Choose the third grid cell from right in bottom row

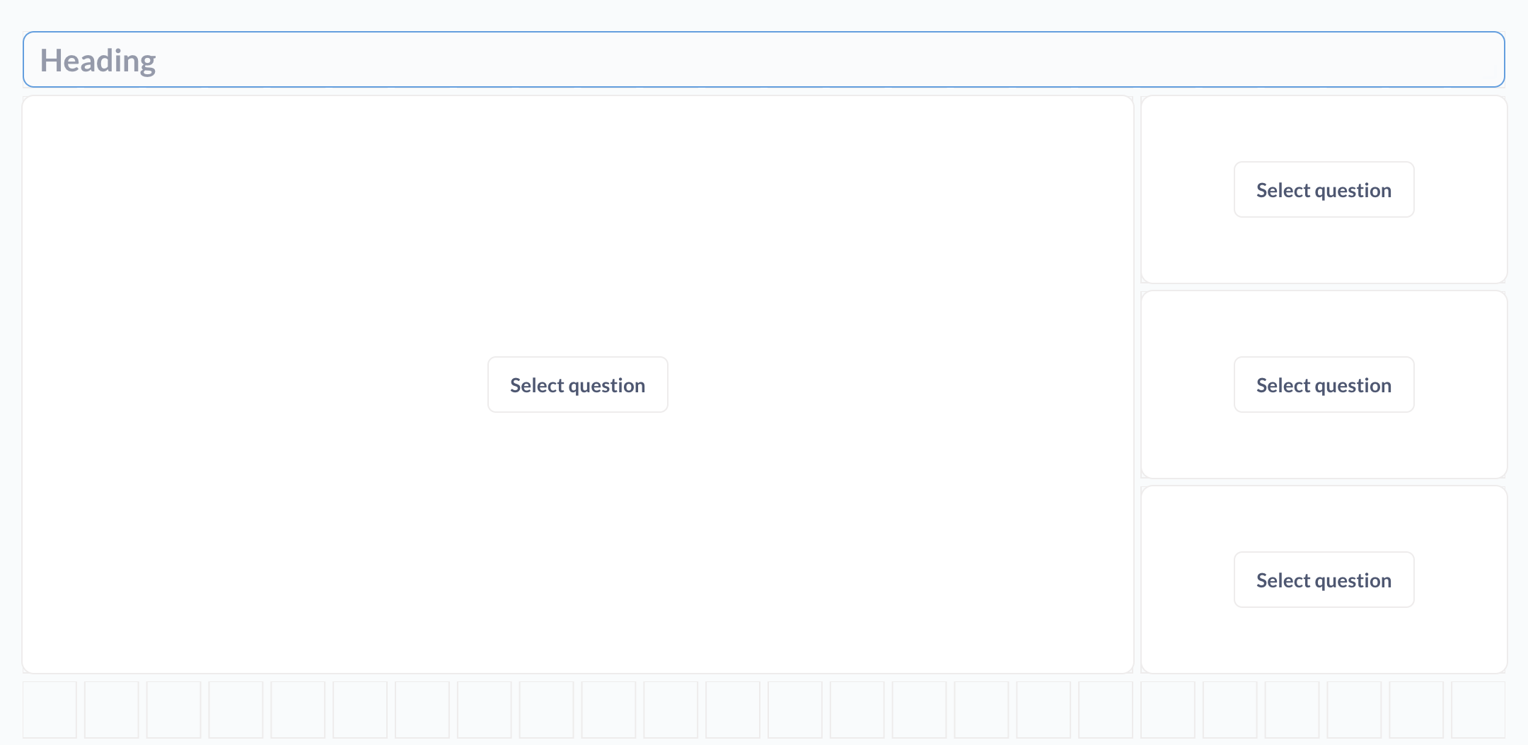(1354, 709)
